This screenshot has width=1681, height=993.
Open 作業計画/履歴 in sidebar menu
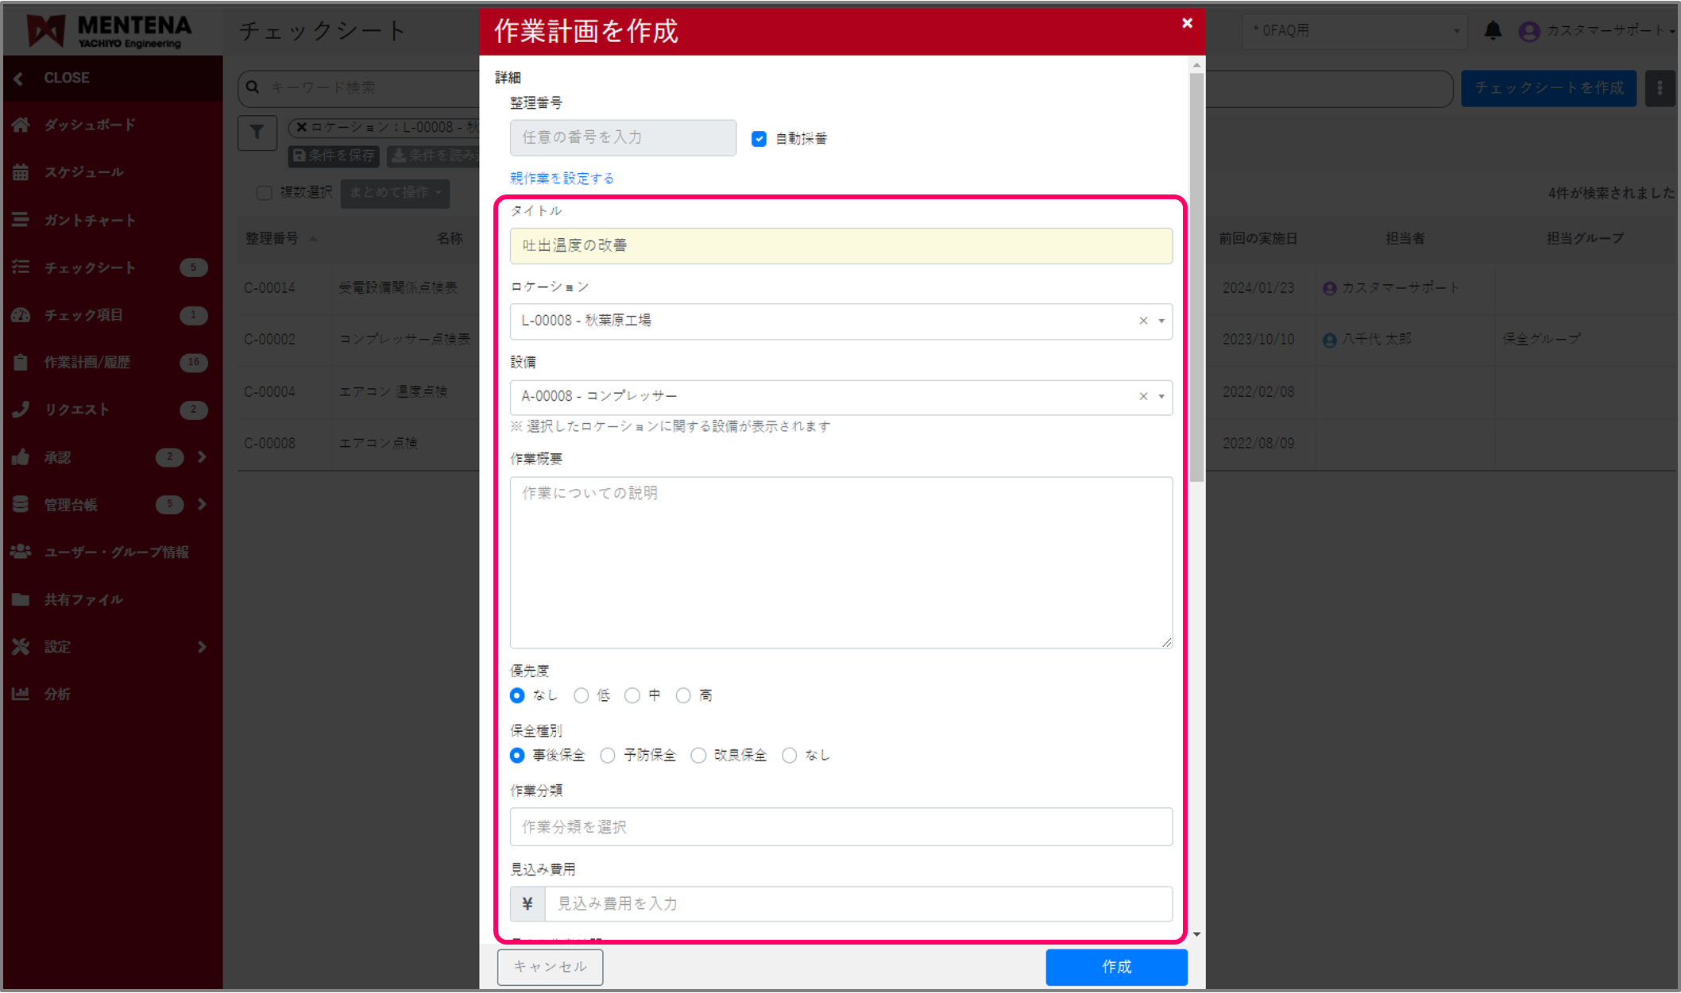(87, 362)
